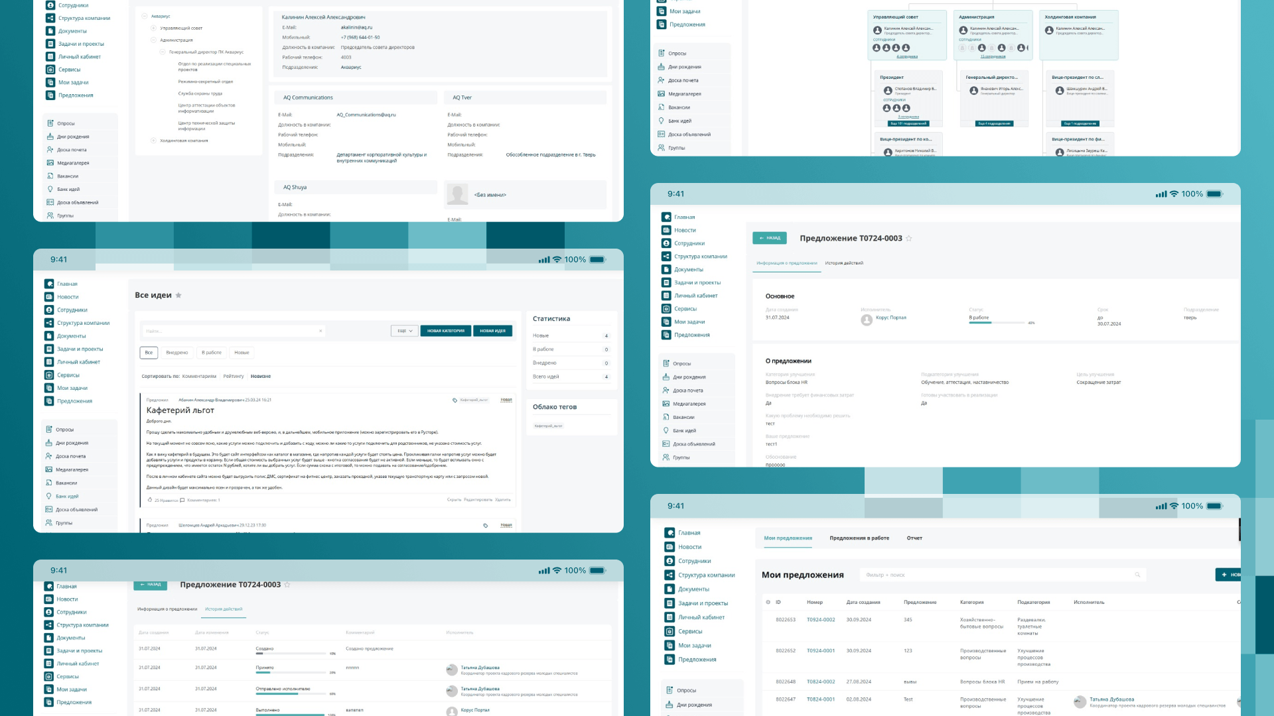
Task: Open proposal link T0924-0002
Action: (821, 620)
